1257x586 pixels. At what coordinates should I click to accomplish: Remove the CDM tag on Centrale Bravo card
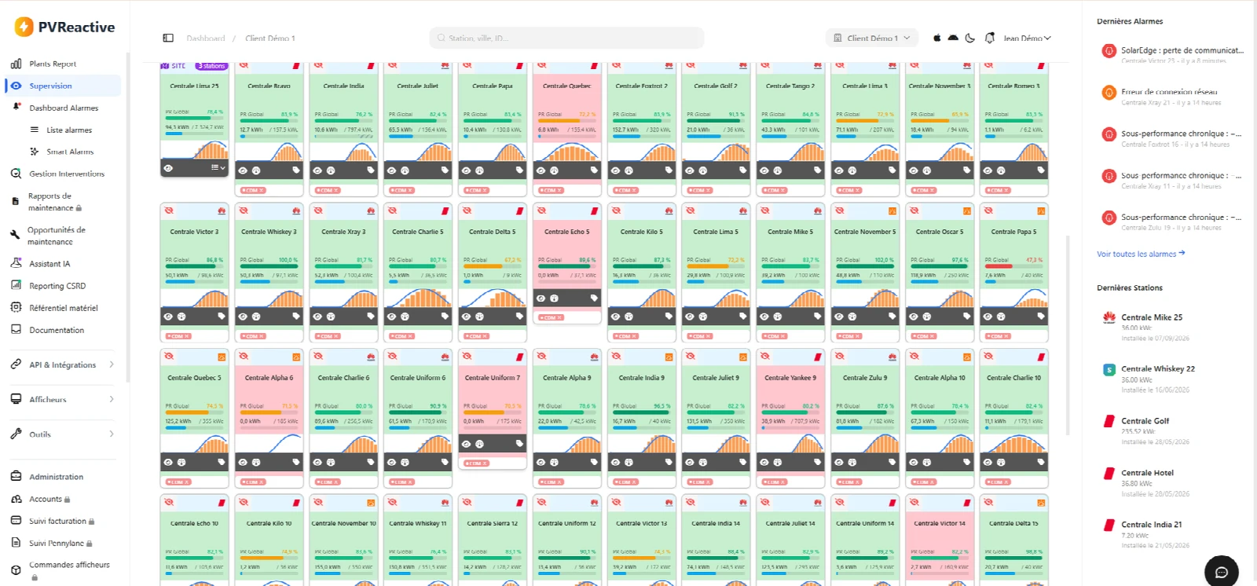pyautogui.click(x=262, y=190)
